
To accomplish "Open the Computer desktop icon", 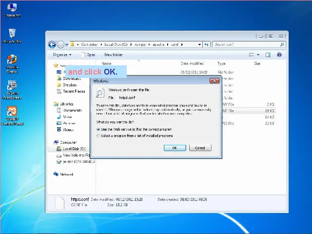I will 12,10.
